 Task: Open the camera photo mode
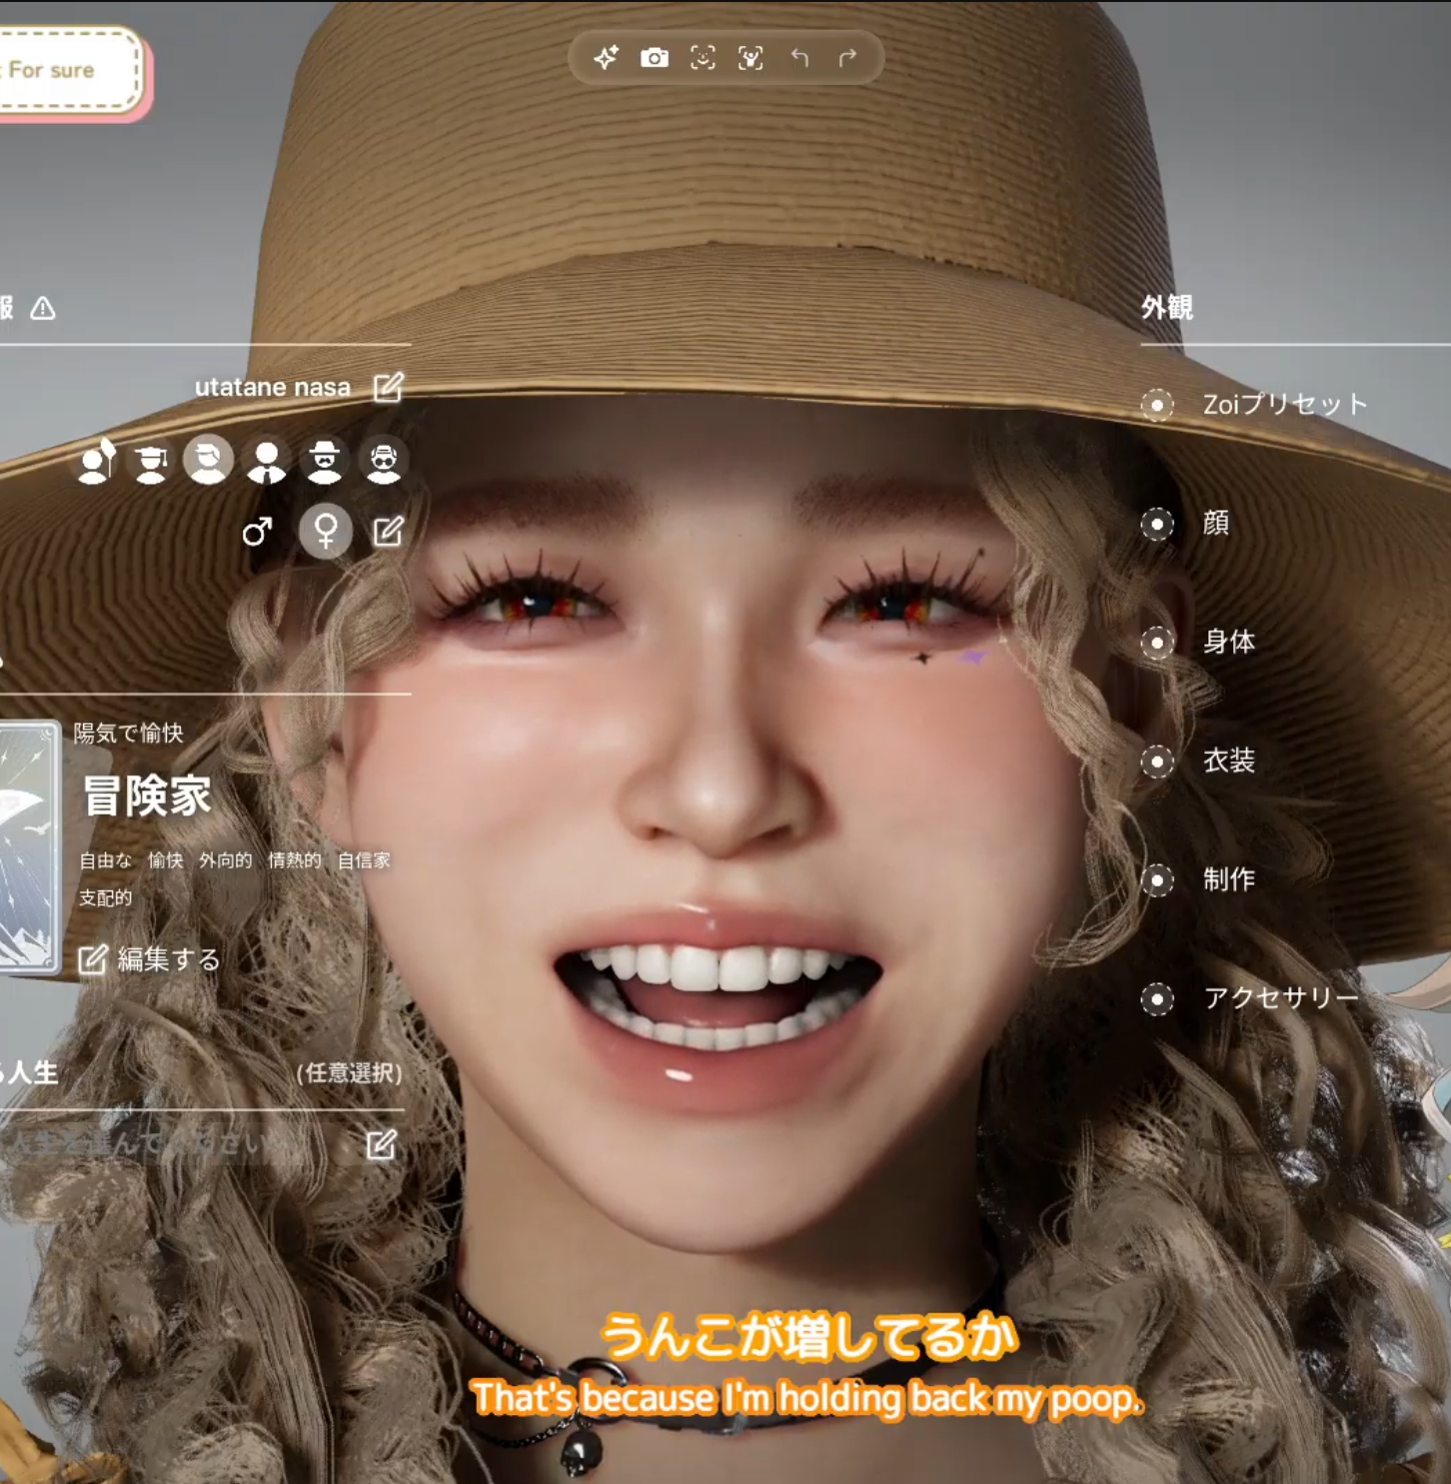pos(655,58)
